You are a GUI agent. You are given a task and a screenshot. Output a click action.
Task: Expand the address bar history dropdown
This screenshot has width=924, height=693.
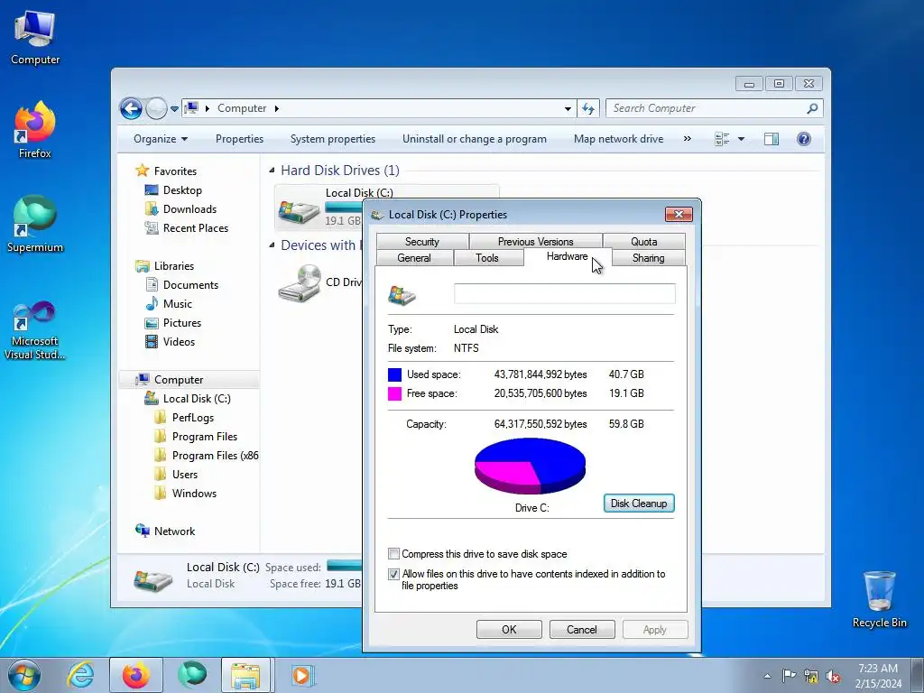(568, 108)
